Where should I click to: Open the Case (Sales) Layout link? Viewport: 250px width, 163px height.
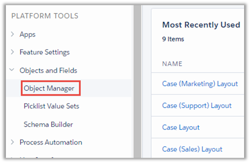pyautogui.click(x=192, y=149)
